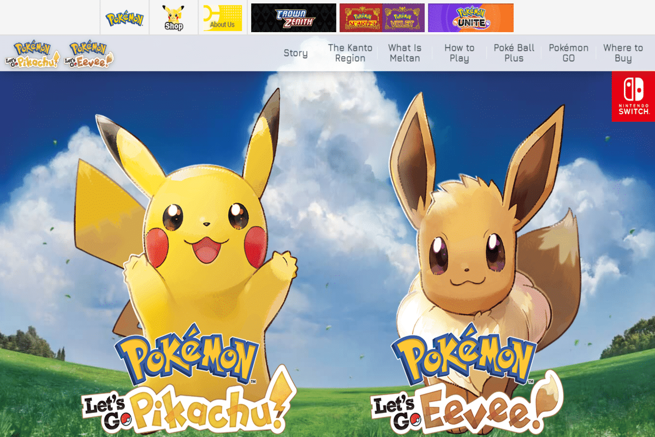Open the How to Play page
655x437 pixels.
click(459, 53)
